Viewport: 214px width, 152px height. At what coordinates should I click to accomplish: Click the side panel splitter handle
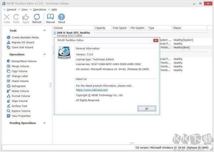click(51, 85)
